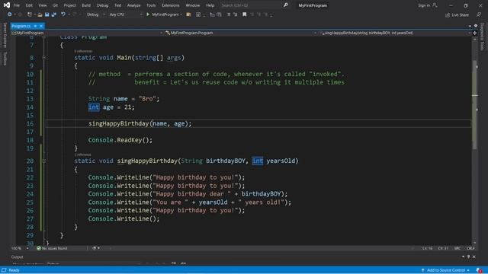This screenshot has width=488, height=274.
Task: Click line number 16 in the margin
Action: (30, 123)
